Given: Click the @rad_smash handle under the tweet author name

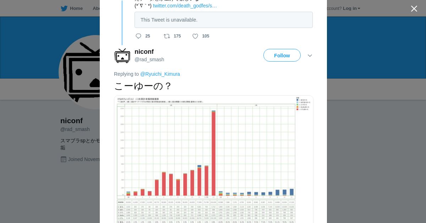Looking at the screenshot, I should tap(149, 59).
